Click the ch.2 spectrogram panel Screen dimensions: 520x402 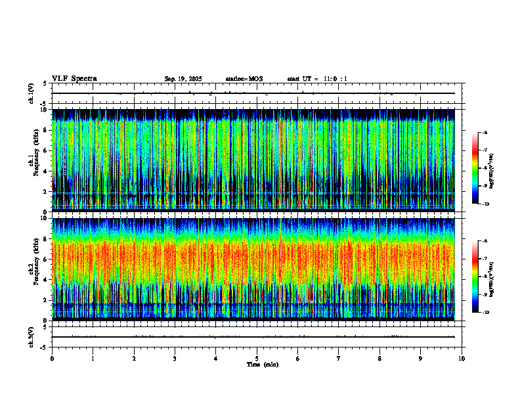(253, 269)
